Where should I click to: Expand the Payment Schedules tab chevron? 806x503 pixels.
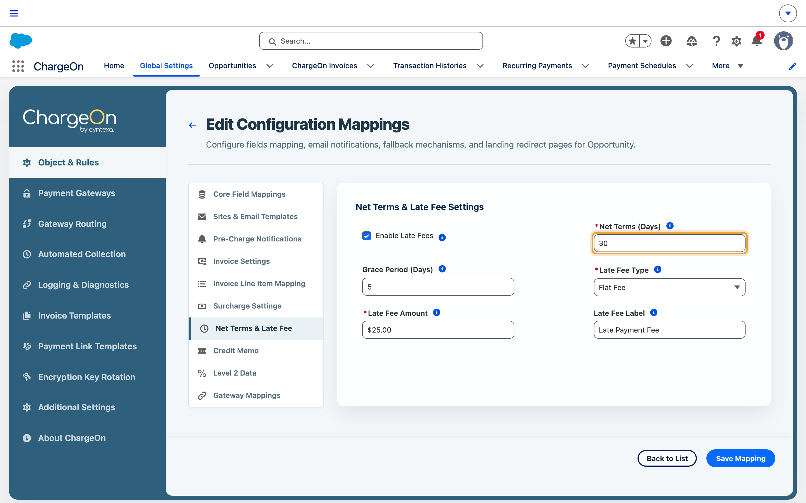pos(689,66)
